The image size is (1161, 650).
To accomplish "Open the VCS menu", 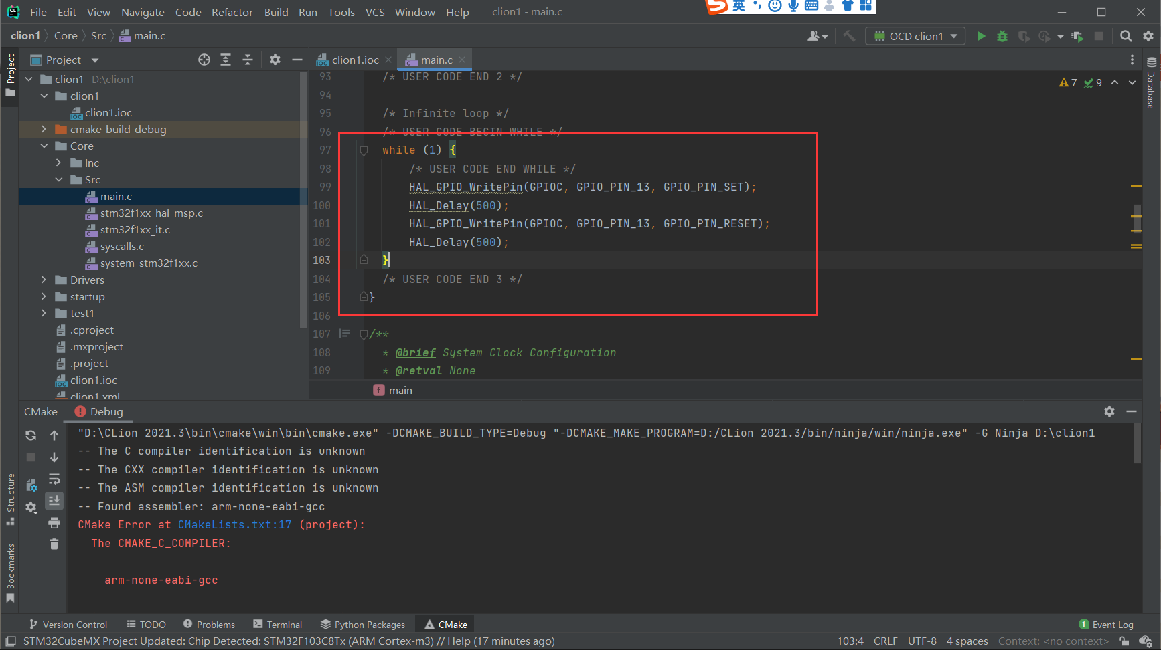I will tap(375, 12).
